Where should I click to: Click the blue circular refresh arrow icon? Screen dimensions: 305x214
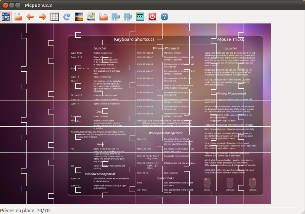[x=67, y=17]
